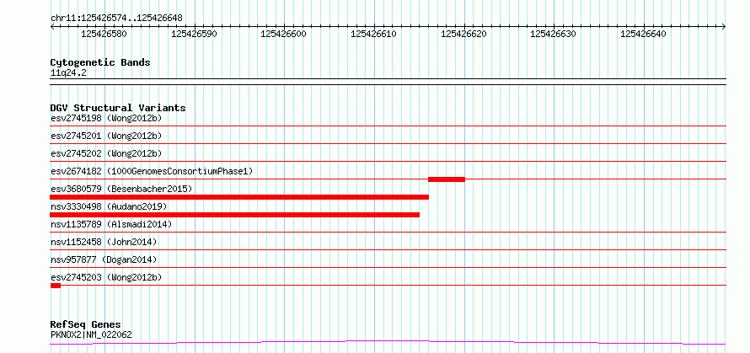
Task: Open variant nsv1135789 (Alsmadi2014)
Action: 111,224
